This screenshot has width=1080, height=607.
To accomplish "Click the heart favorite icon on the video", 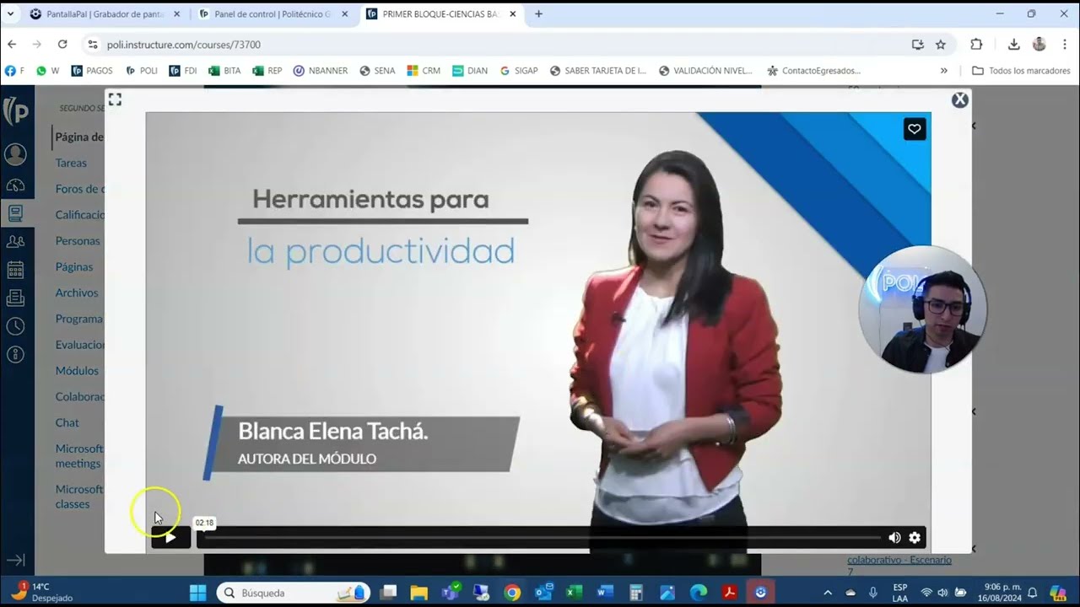I will click(915, 129).
